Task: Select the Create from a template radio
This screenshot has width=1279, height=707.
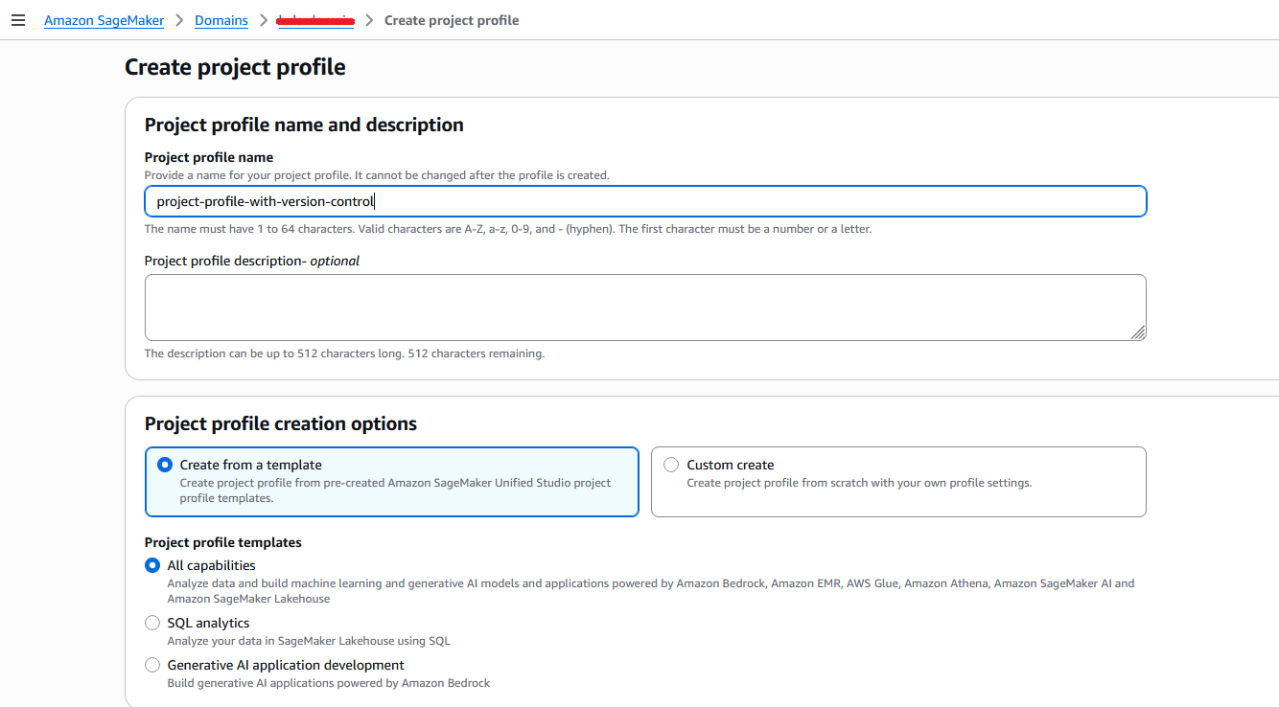Action: tap(165, 465)
